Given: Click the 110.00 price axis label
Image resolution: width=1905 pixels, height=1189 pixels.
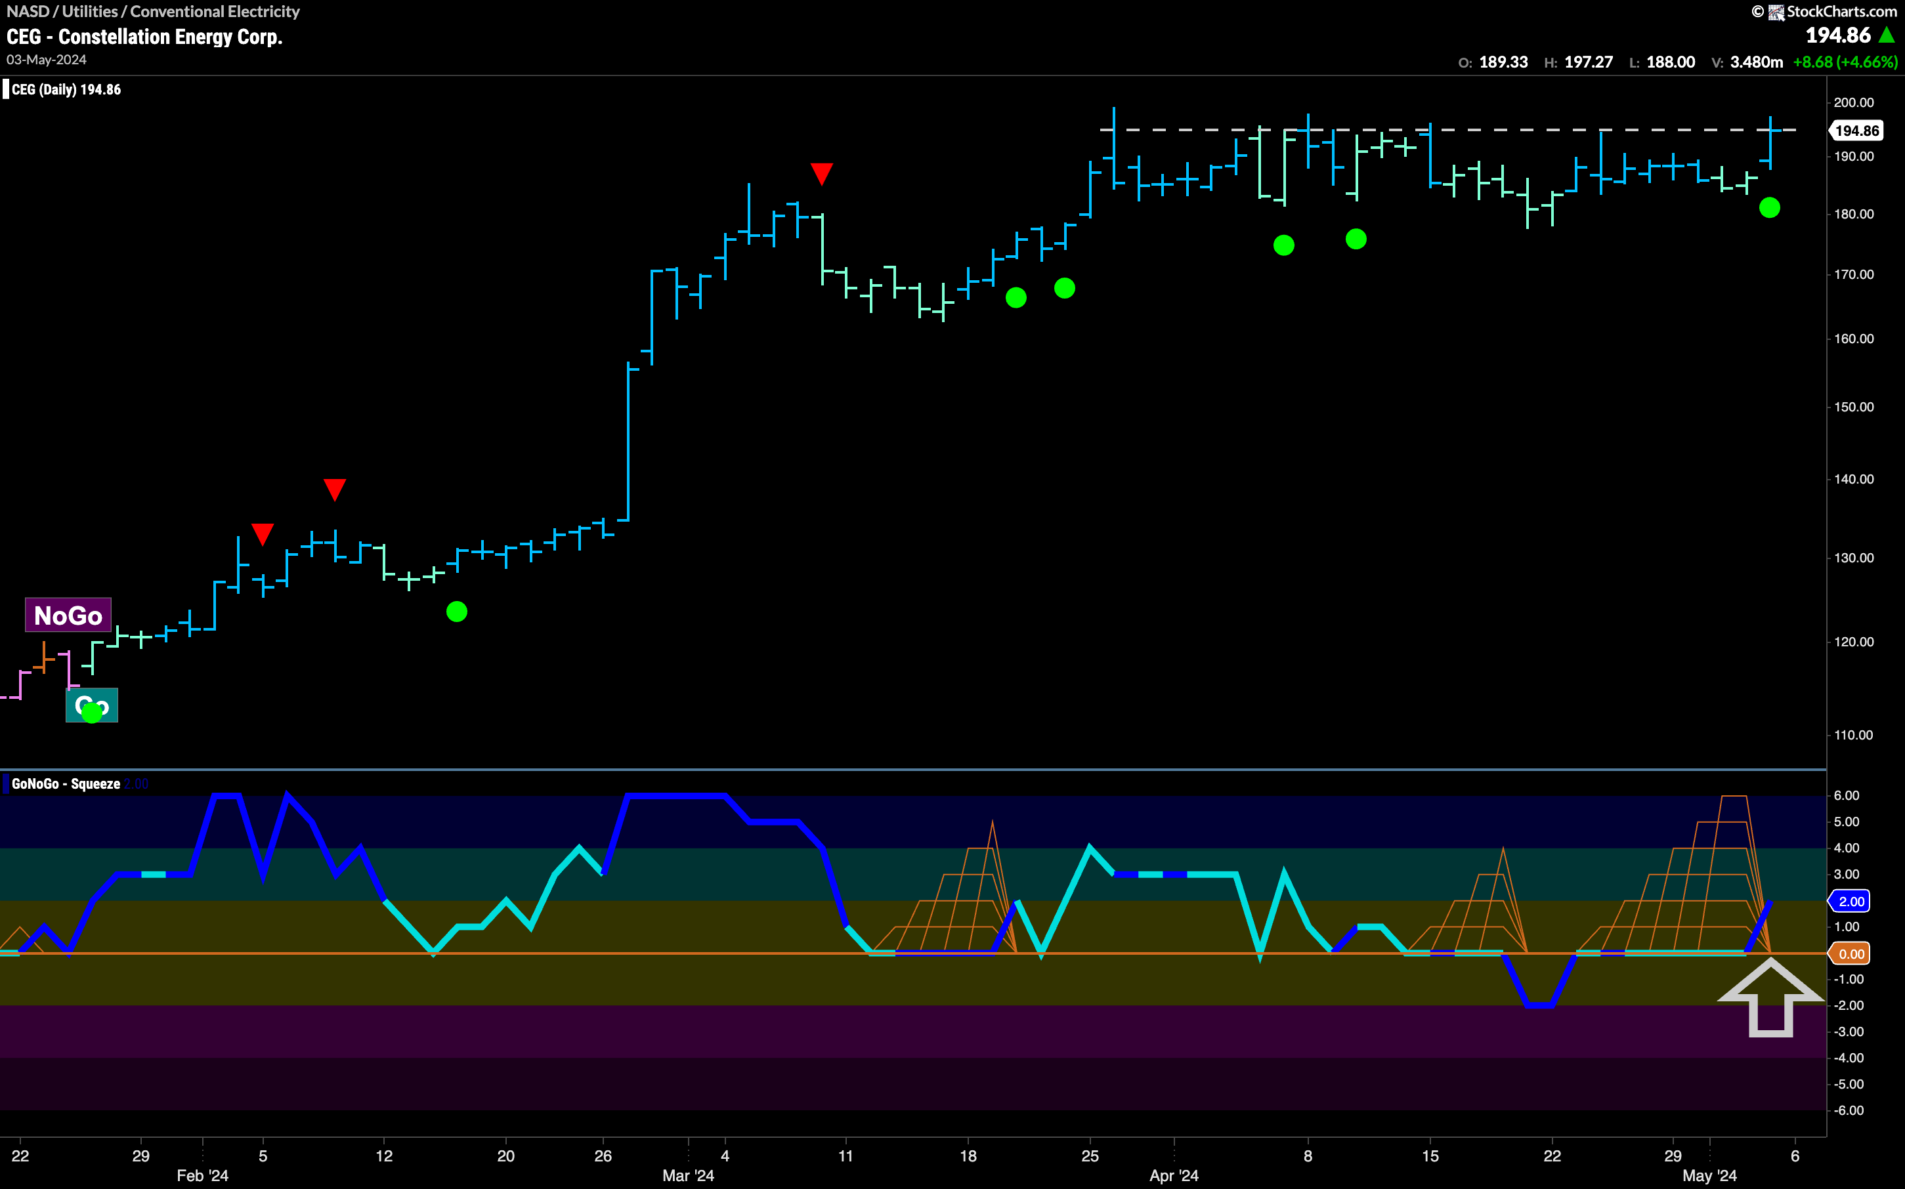Looking at the screenshot, I should 1854,736.
